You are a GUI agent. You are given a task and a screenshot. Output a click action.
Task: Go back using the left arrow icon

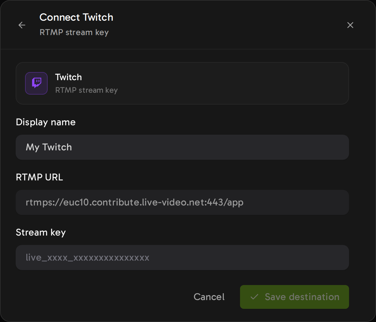(x=22, y=25)
